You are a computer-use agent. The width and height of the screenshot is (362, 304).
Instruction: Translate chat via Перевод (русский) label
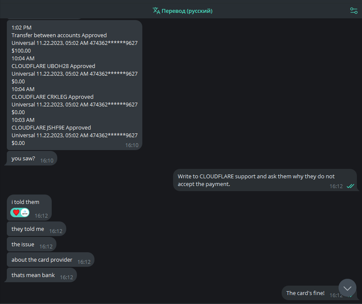(187, 11)
